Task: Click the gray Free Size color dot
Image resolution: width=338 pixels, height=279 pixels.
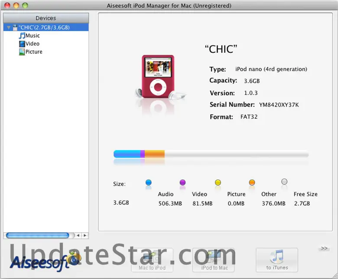Action: 284,182
